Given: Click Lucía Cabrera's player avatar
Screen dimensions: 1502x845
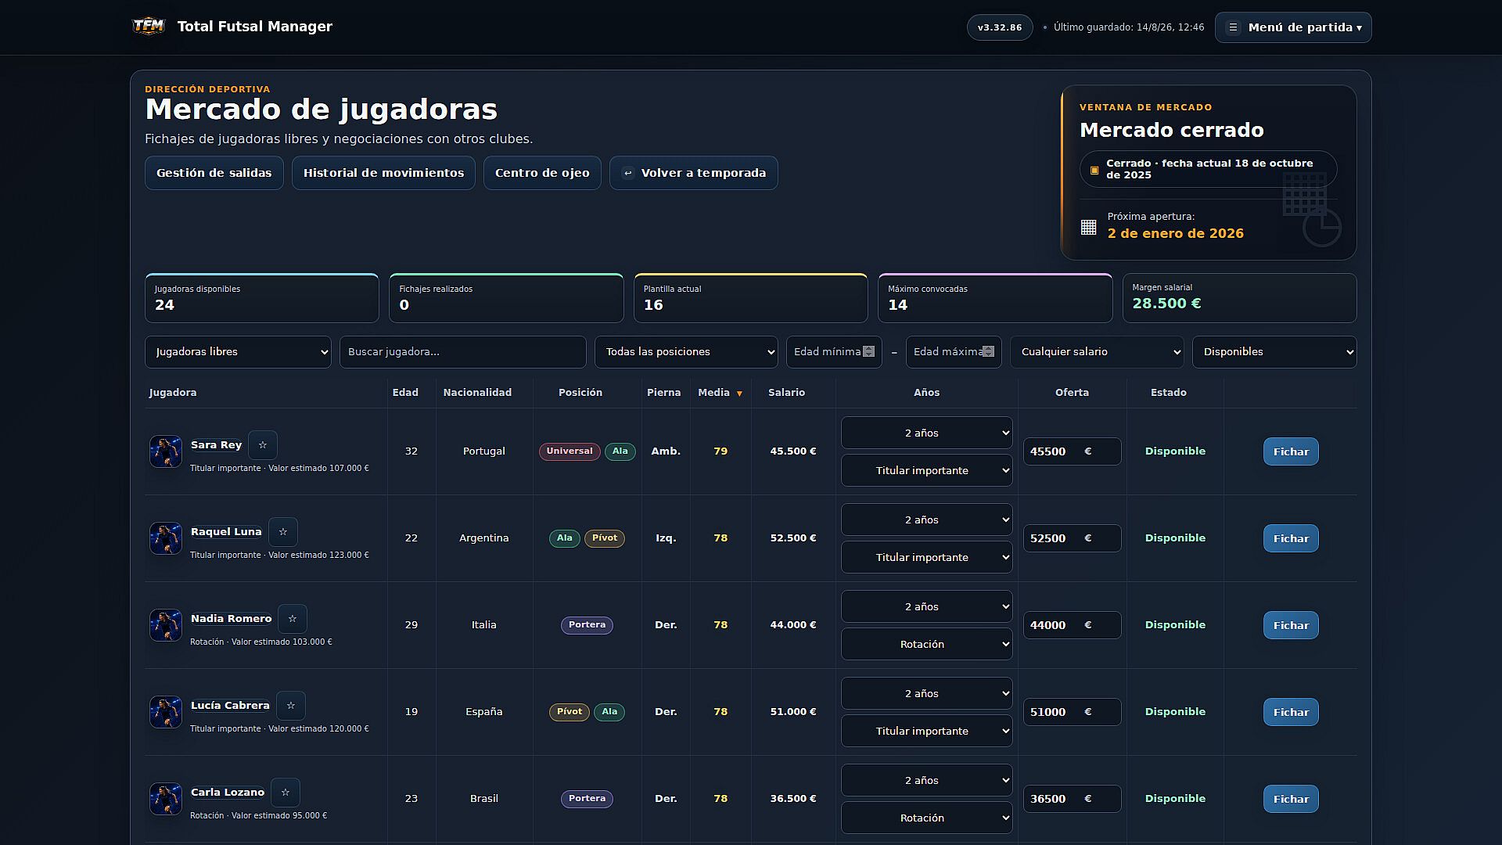Looking at the screenshot, I should 166,712.
